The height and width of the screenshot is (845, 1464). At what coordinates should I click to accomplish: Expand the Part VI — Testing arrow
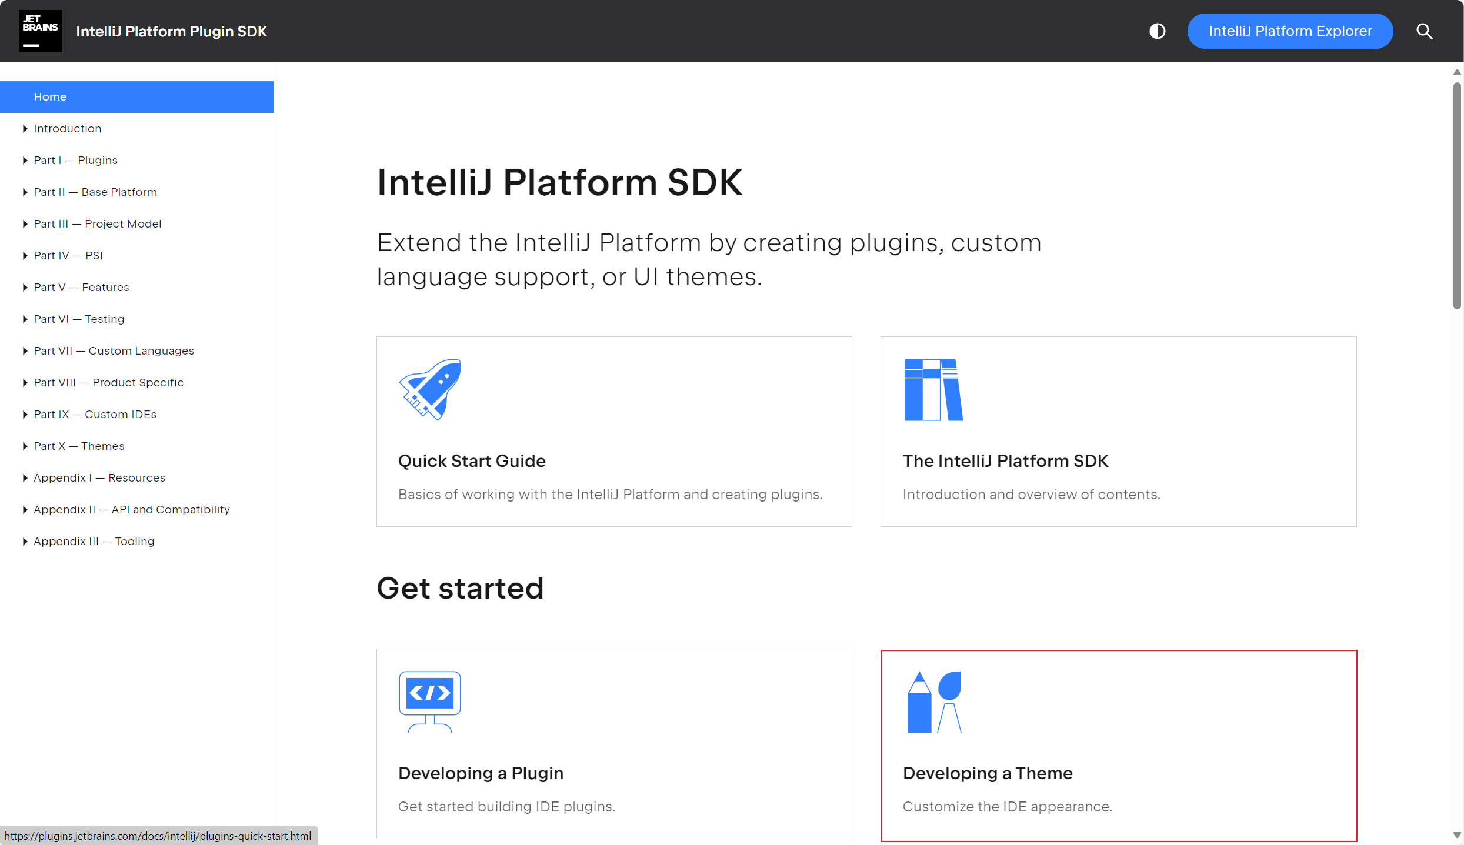point(25,319)
